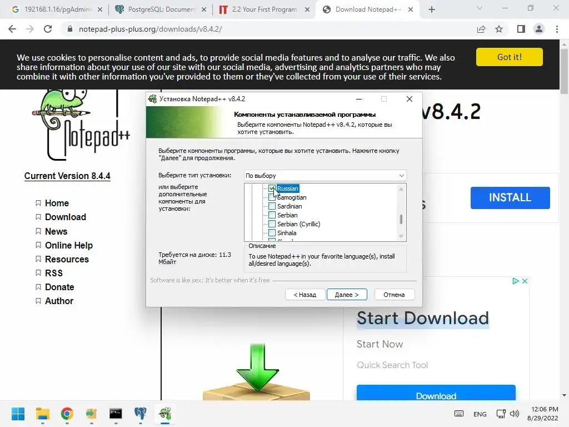
Task: Toggle the browser side panel icon
Action: (521, 29)
